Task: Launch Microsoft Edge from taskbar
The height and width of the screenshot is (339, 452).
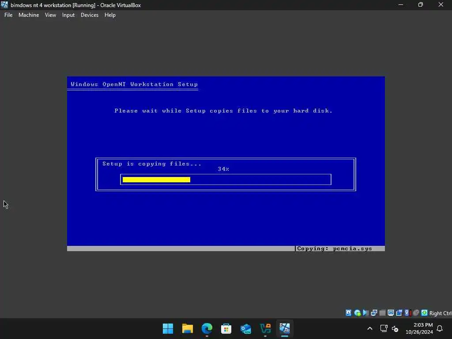Action: point(207,328)
